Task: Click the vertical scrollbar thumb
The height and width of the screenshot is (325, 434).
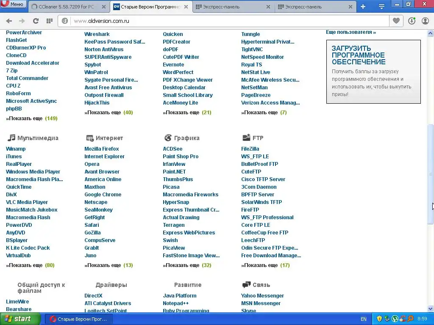Action: point(431,174)
